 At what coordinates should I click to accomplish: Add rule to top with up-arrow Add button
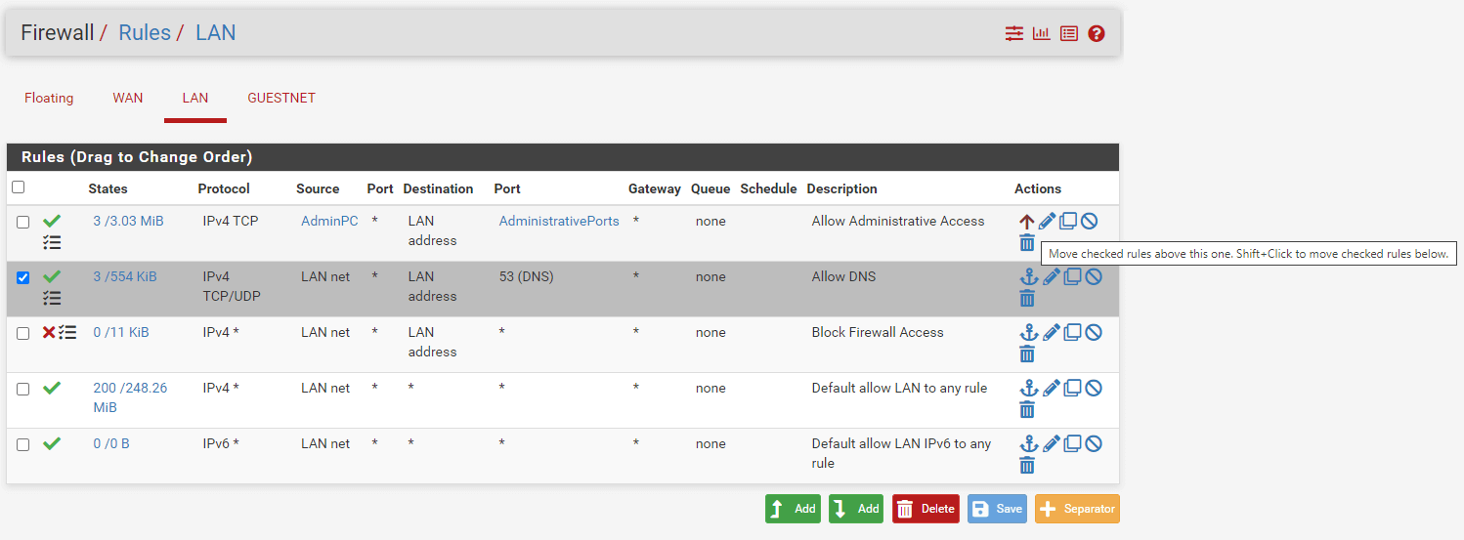[793, 509]
